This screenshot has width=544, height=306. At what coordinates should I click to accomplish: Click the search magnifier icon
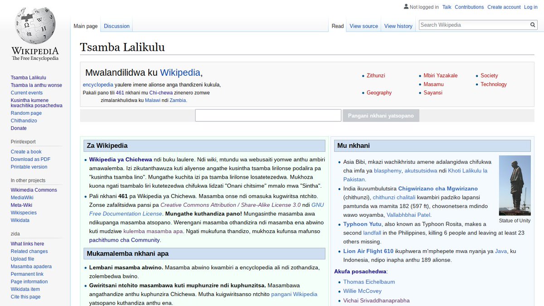[x=533, y=25]
